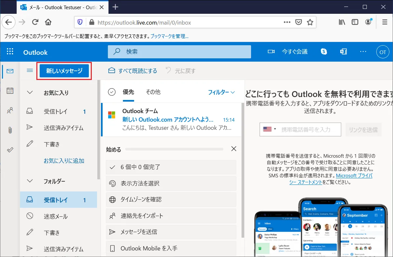Reload the page in browser
Viewport: 393px width, 257px height.
pyautogui.click(x=35, y=22)
